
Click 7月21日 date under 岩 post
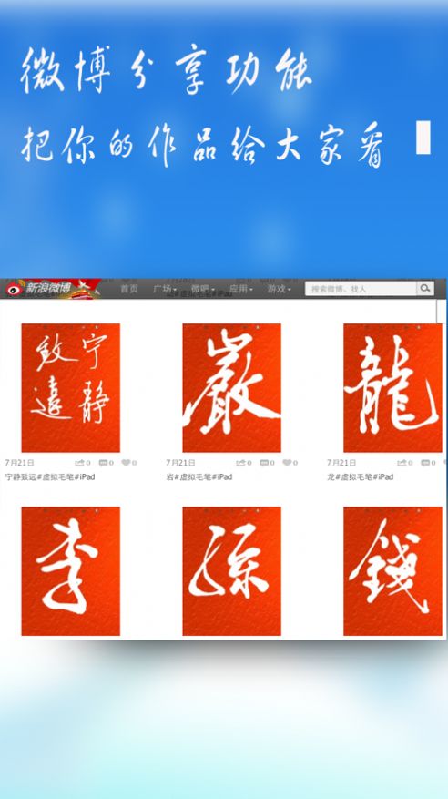click(180, 463)
